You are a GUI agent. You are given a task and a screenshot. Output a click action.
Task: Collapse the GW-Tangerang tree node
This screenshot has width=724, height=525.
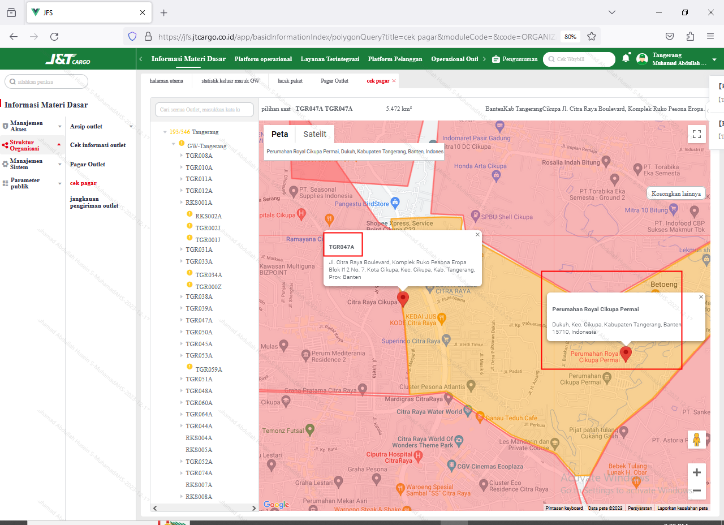[x=174, y=144]
